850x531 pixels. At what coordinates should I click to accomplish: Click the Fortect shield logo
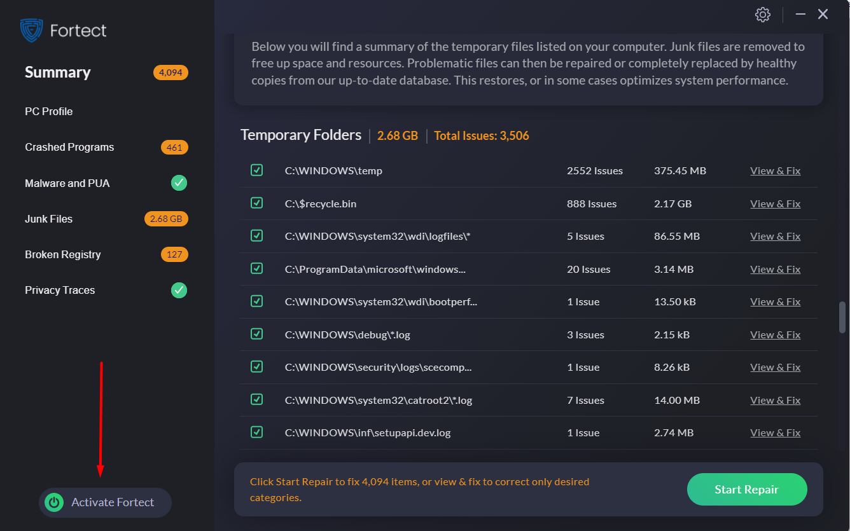(x=31, y=30)
